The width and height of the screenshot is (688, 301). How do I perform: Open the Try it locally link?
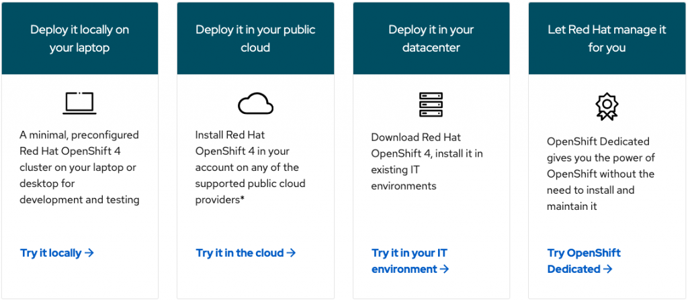[x=57, y=253]
